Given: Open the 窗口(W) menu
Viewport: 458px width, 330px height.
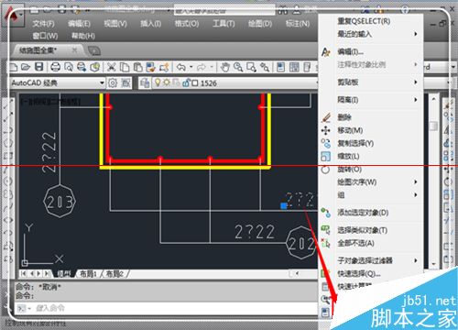Looking at the screenshot, I should (x=45, y=36).
